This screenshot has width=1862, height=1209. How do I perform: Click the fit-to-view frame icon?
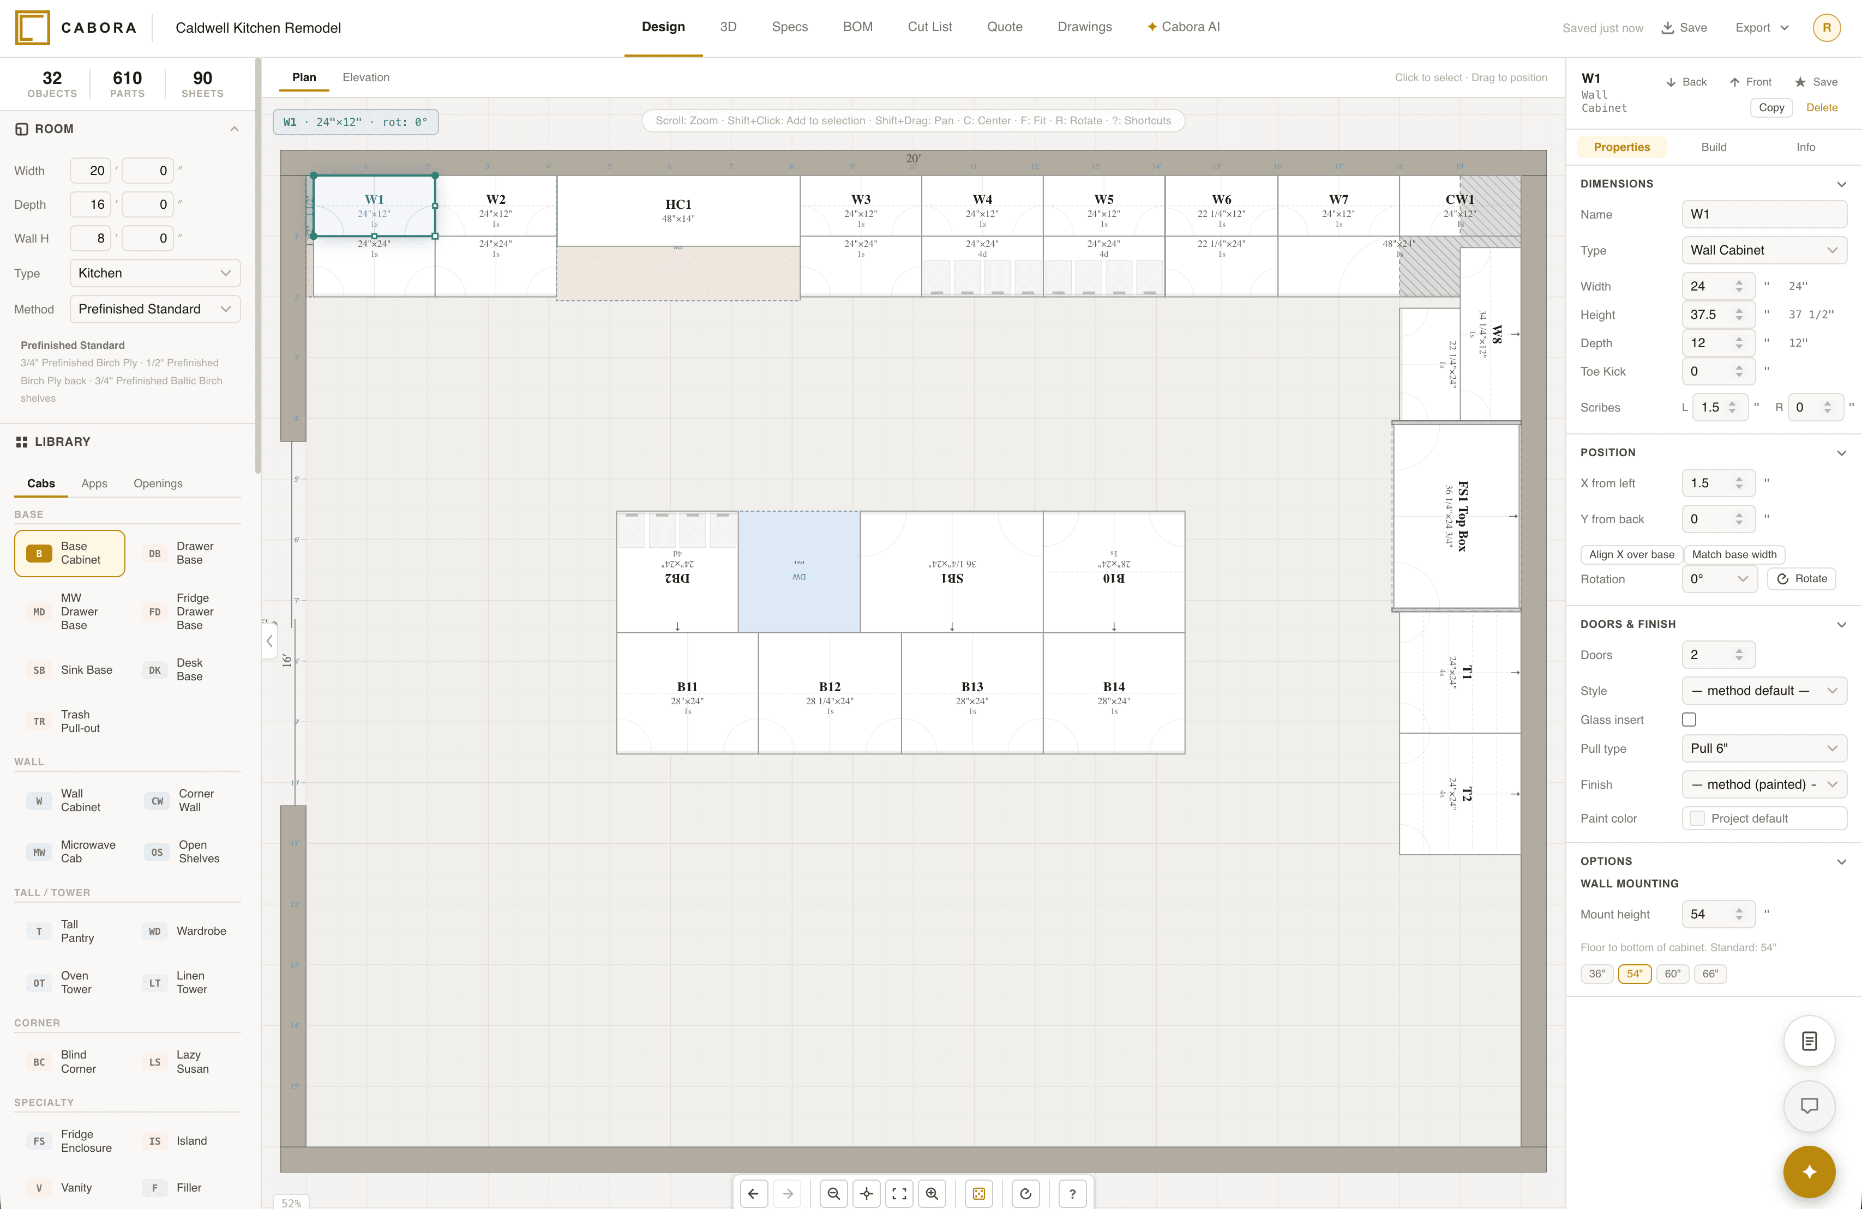[x=899, y=1193]
